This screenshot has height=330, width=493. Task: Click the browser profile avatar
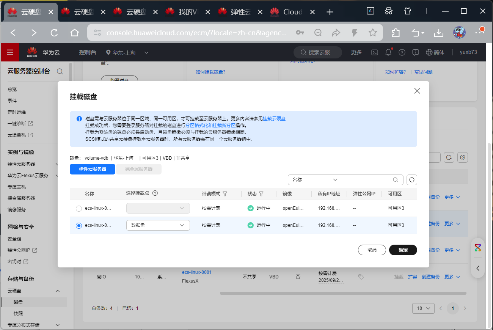pos(460,33)
